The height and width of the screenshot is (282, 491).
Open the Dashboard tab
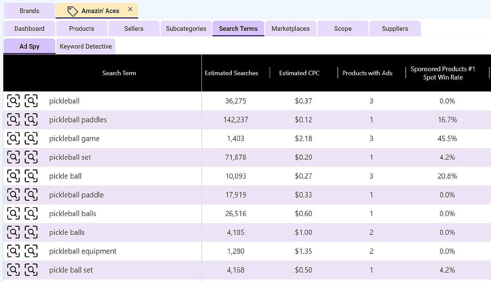pyautogui.click(x=29, y=29)
